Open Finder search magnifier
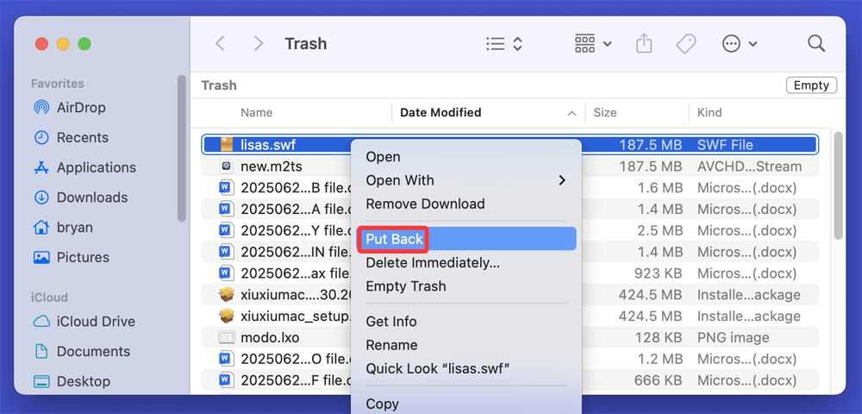 click(816, 44)
